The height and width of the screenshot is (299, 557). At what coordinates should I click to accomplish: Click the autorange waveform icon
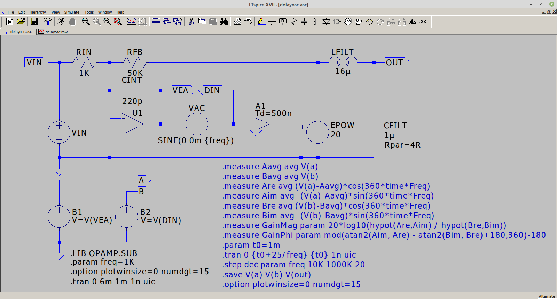132,22
